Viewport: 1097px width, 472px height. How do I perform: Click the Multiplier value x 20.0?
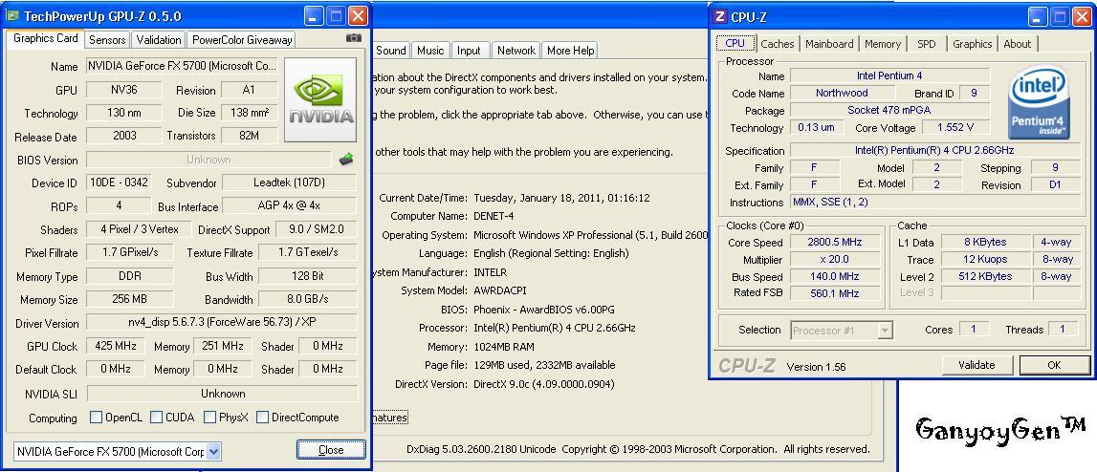pos(837,259)
